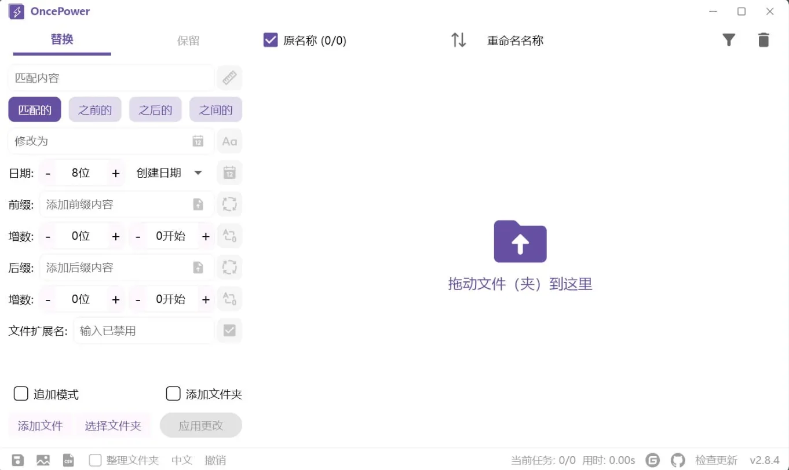
Task: Click the GitHub icon in the status bar
Action: (x=678, y=460)
